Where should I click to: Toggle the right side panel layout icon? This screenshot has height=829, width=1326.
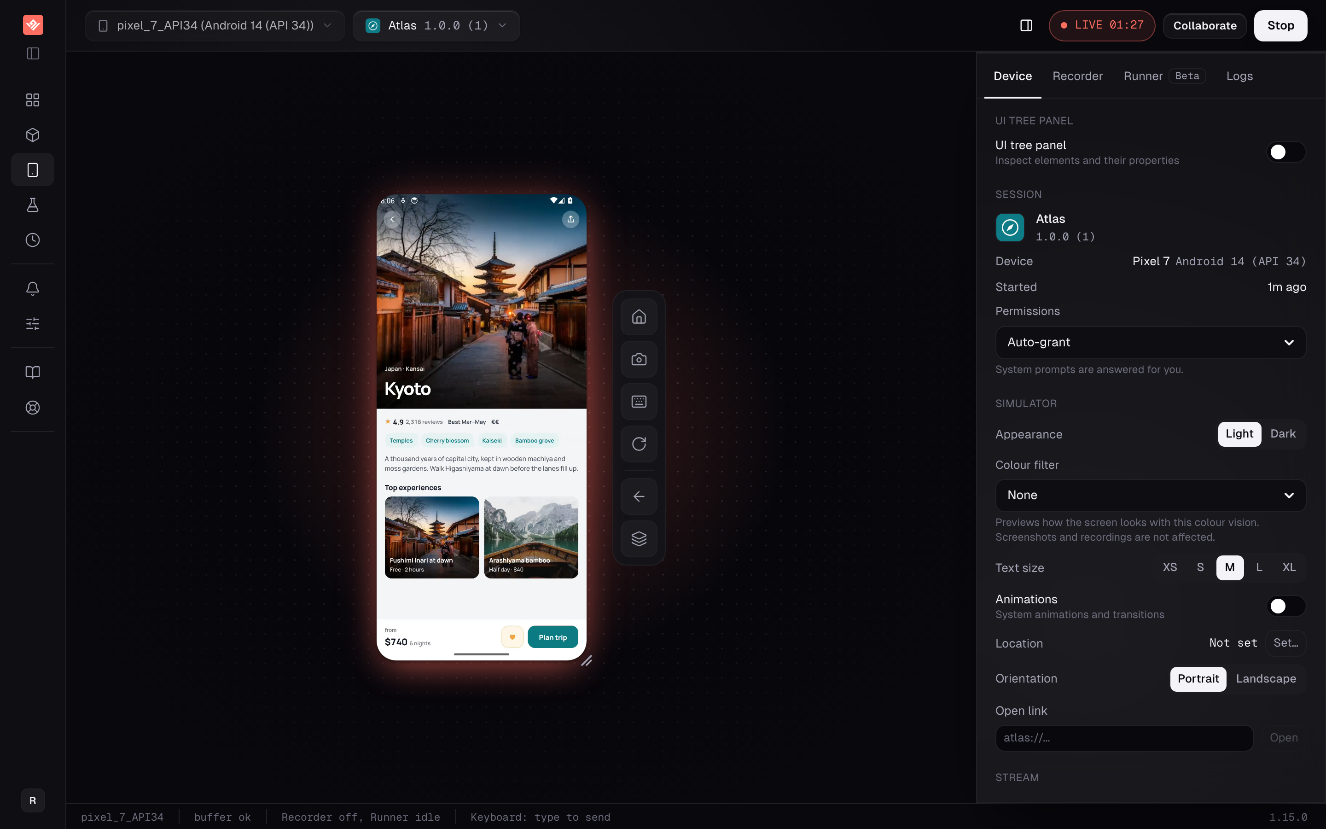pos(1026,25)
